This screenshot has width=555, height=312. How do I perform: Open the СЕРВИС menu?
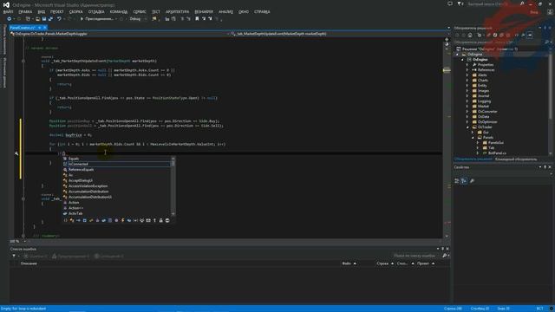pos(140,11)
